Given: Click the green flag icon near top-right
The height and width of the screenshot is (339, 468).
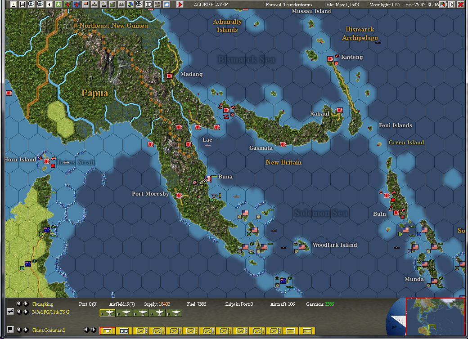Looking at the screenshot, I should point(443,4).
